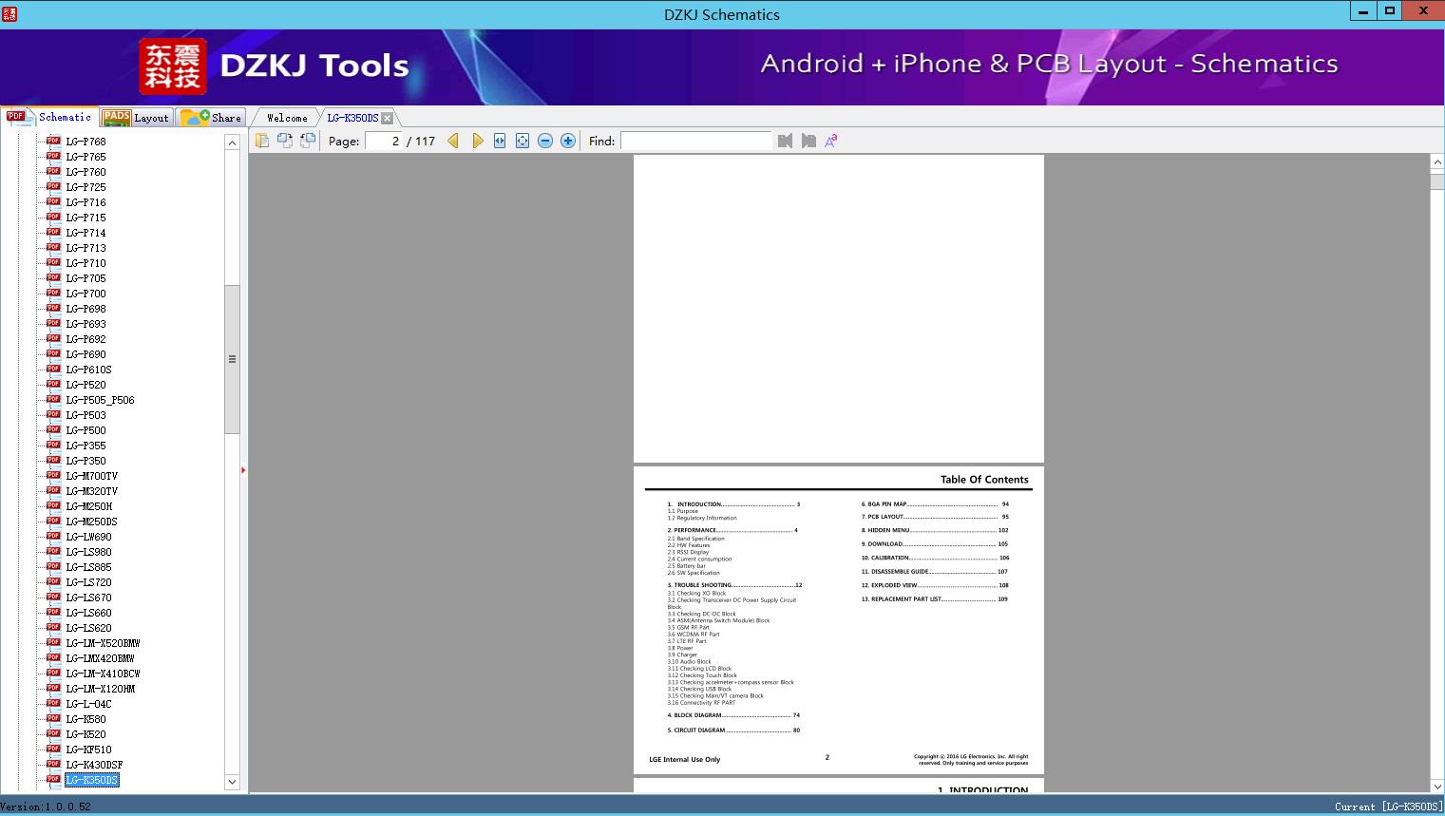Click the find next icon
Screen dimensions: 1445x816
(x=808, y=141)
